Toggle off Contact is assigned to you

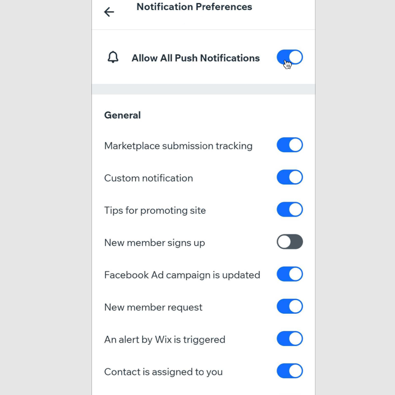click(290, 371)
